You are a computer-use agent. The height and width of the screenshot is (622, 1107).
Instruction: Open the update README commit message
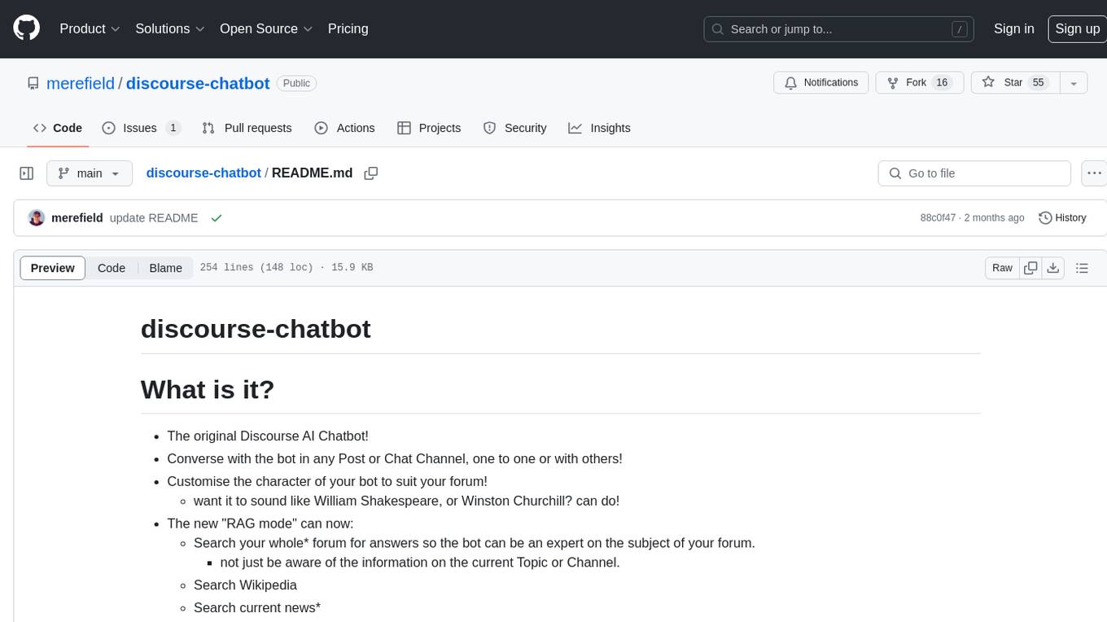point(154,218)
